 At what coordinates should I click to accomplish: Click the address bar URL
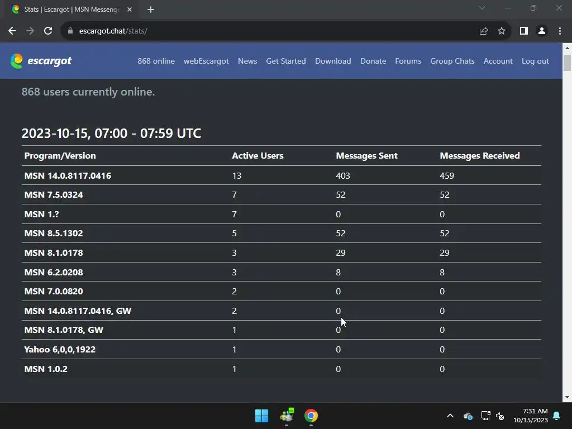tap(113, 31)
